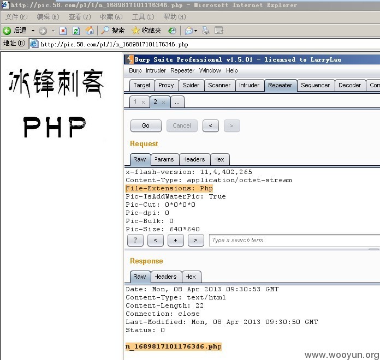
Task: Open the Help menu in Burp Suite
Action: (x=232, y=70)
